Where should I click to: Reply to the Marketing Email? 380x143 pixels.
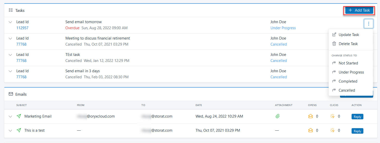tap(357, 117)
